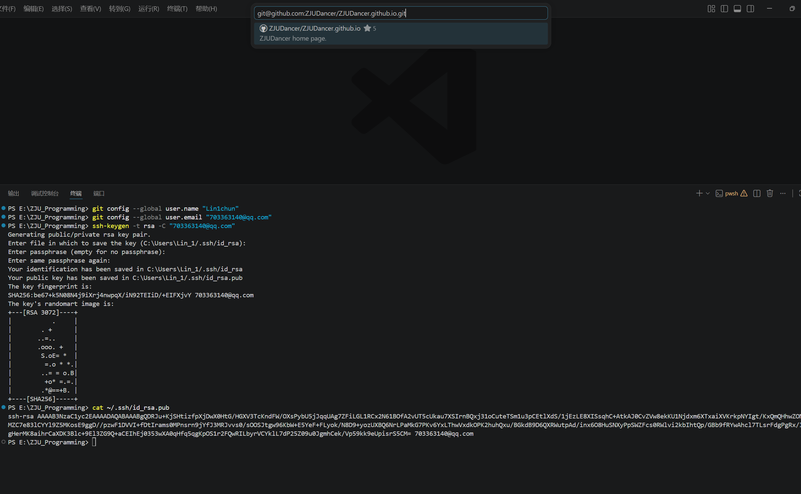Open the Customize Layout icon
Image resolution: width=801 pixels, height=494 pixels.
click(711, 9)
